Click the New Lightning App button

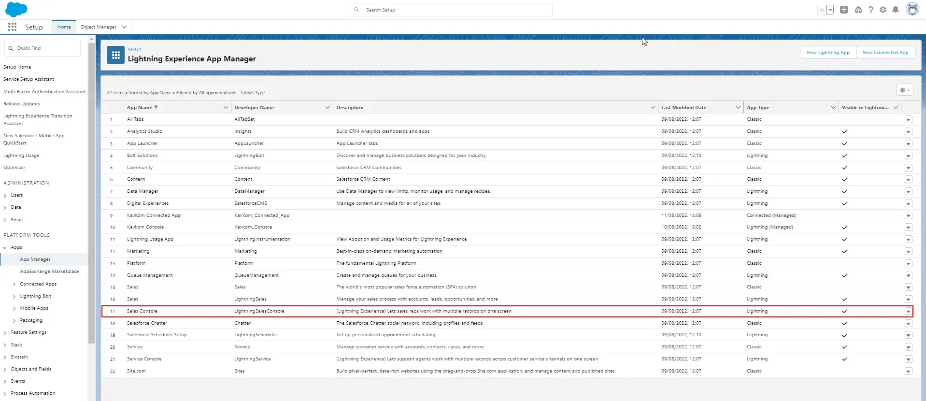828,53
